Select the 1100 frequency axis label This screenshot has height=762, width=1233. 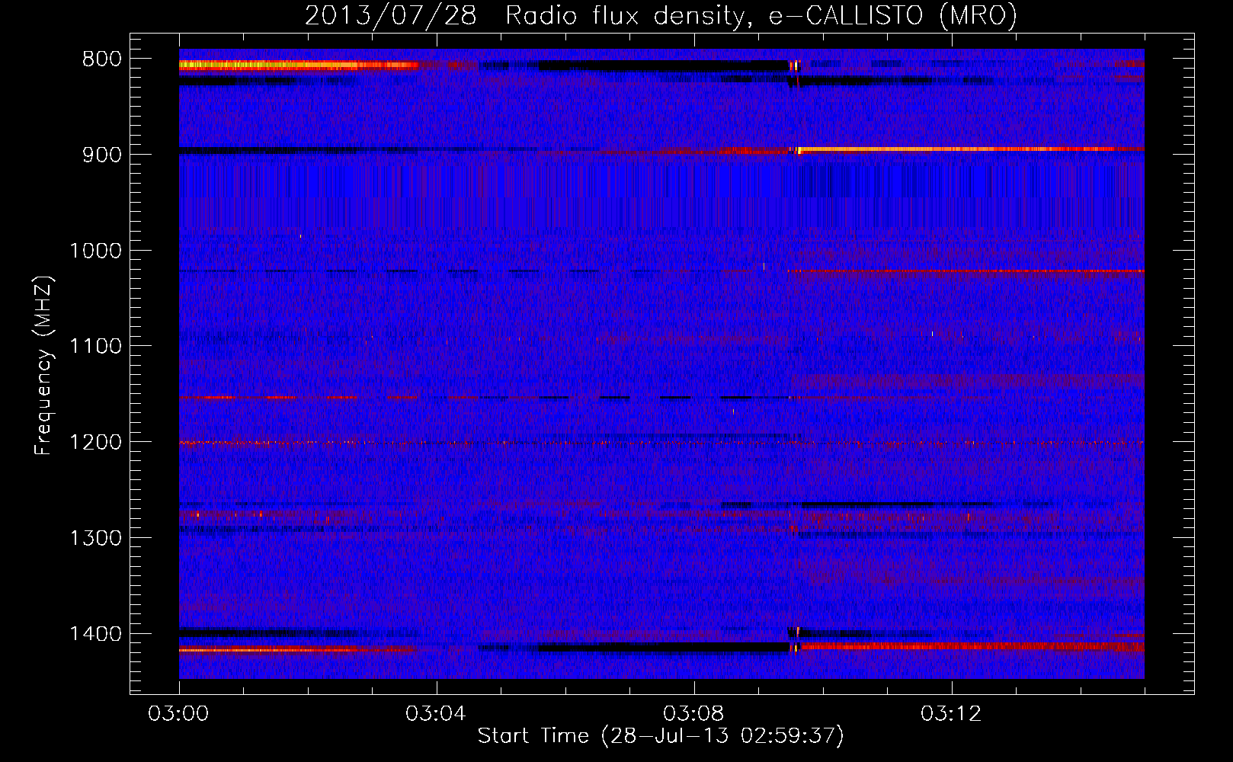click(96, 347)
